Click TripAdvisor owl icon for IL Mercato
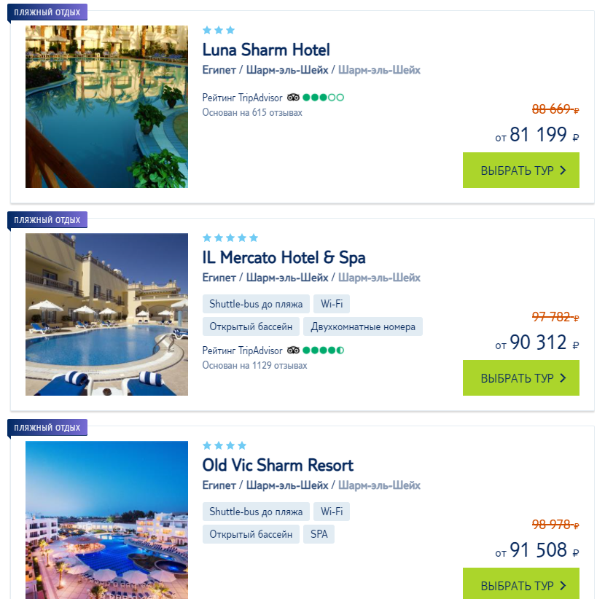This screenshot has height=599, width=605. pos(293,351)
